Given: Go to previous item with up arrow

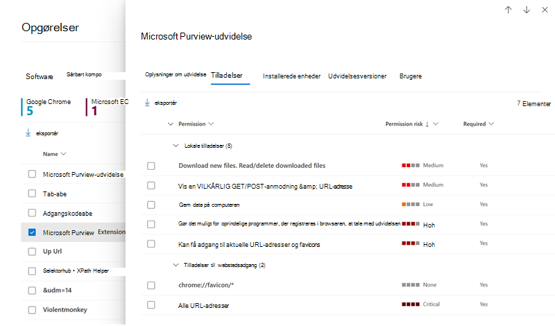Looking at the screenshot, I should [x=508, y=10].
